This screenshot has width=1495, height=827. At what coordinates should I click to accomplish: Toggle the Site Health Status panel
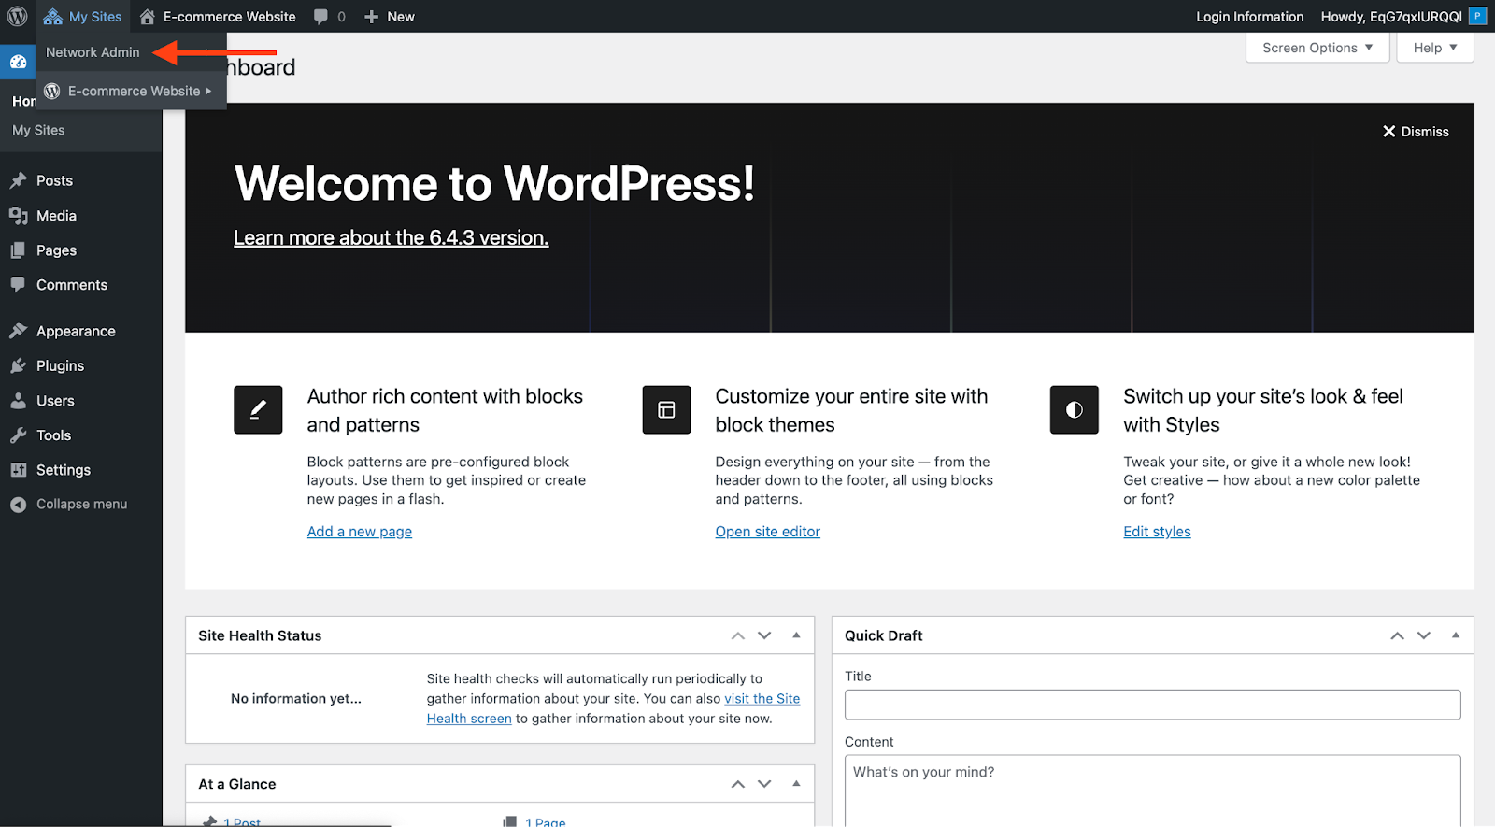(x=796, y=635)
